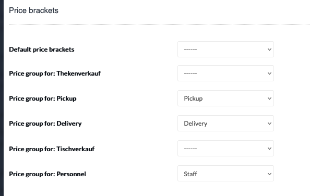Viewport: 310px width, 196px height.
Task: Click the 'Price group for: Personnel' label
Action: point(47,174)
